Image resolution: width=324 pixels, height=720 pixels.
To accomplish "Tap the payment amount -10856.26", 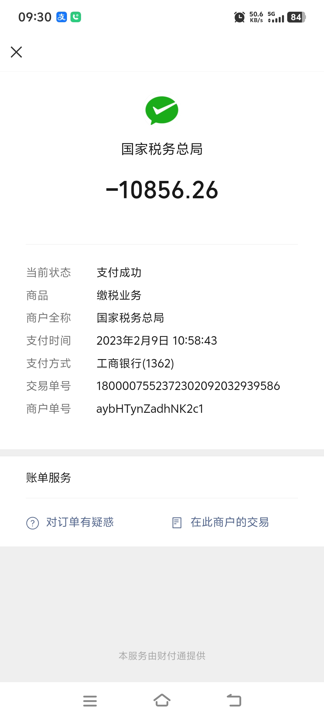I will 162,190.
